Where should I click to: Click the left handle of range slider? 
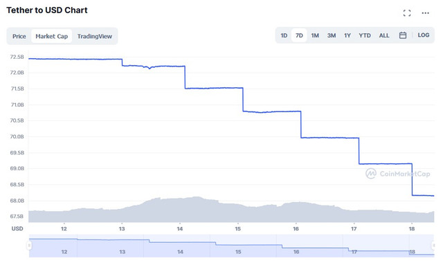pyautogui.click(x=29, y=245)
